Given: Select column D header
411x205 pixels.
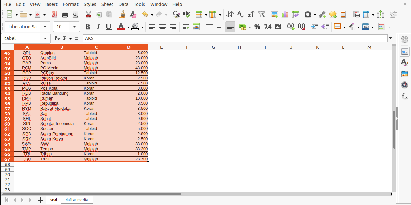Looking at the screenshot, I should [x=129, y=47].
